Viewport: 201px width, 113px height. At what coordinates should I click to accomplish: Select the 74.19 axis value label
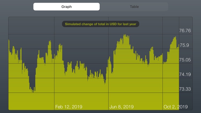tap(185, 74)
